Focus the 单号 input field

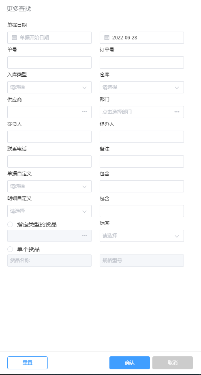pos(49,62)
